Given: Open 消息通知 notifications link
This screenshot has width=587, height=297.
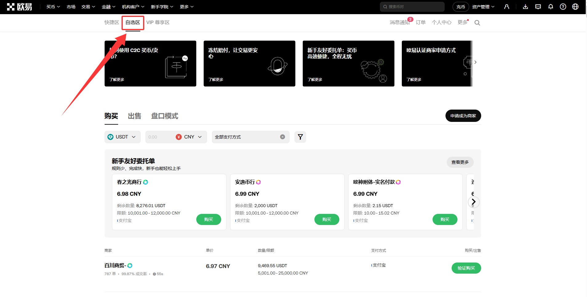Looking at the screenshot, I should (400, 22).
